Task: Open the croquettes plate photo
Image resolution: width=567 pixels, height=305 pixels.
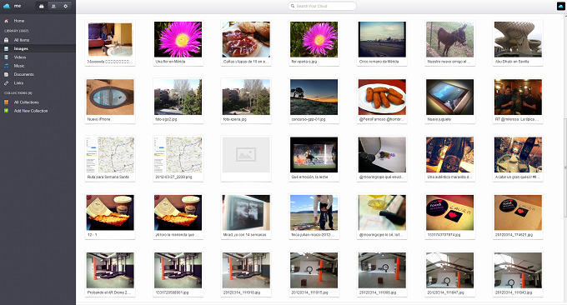Action: [382, 97]
